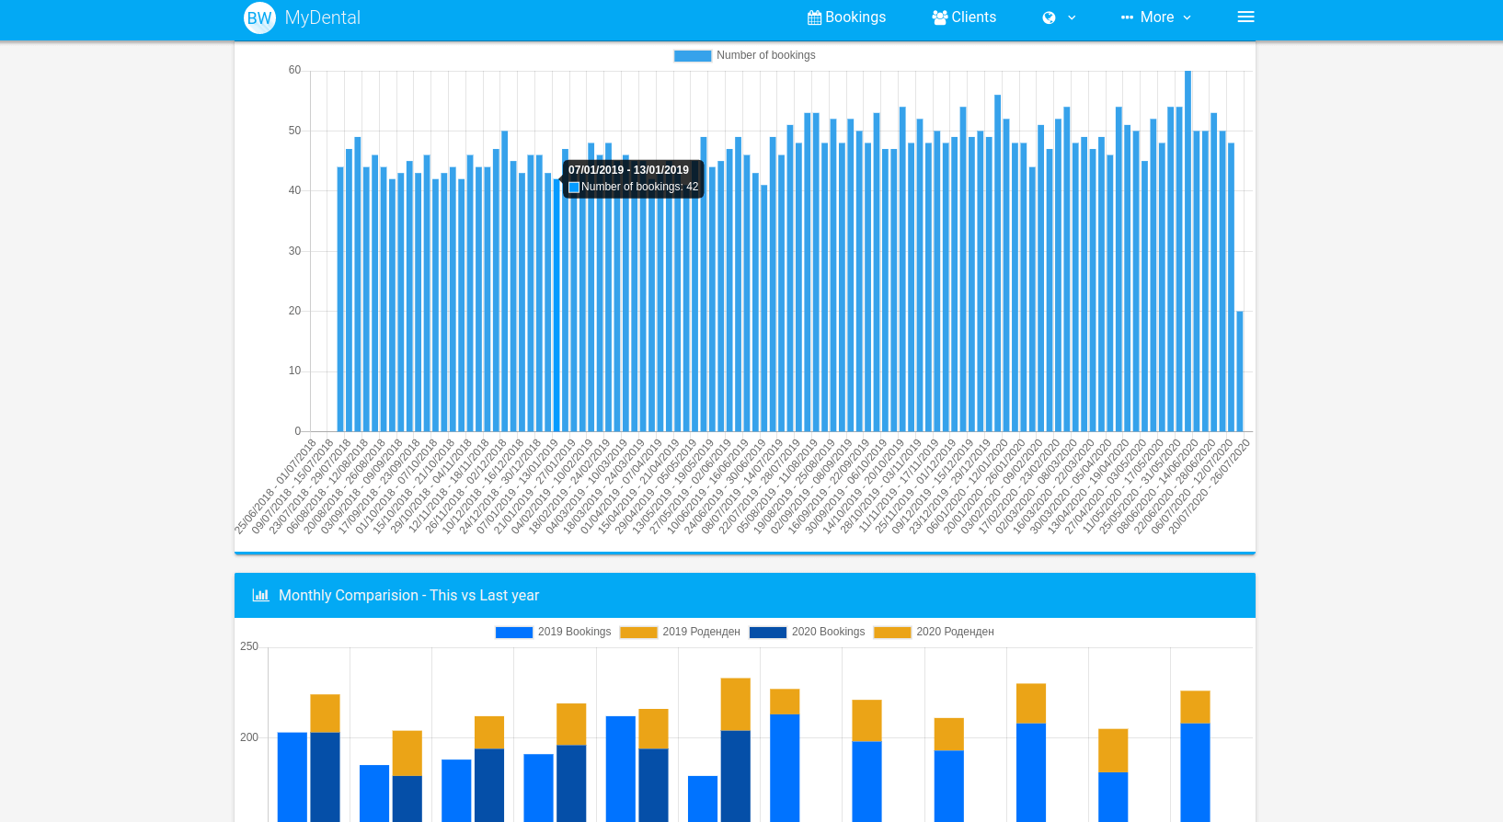Image resolution: width=1503 pixels, height=822 pixels.
Task: Click the orange 2019 Роденден legend swatch
Action: click(x=638, y=632)
